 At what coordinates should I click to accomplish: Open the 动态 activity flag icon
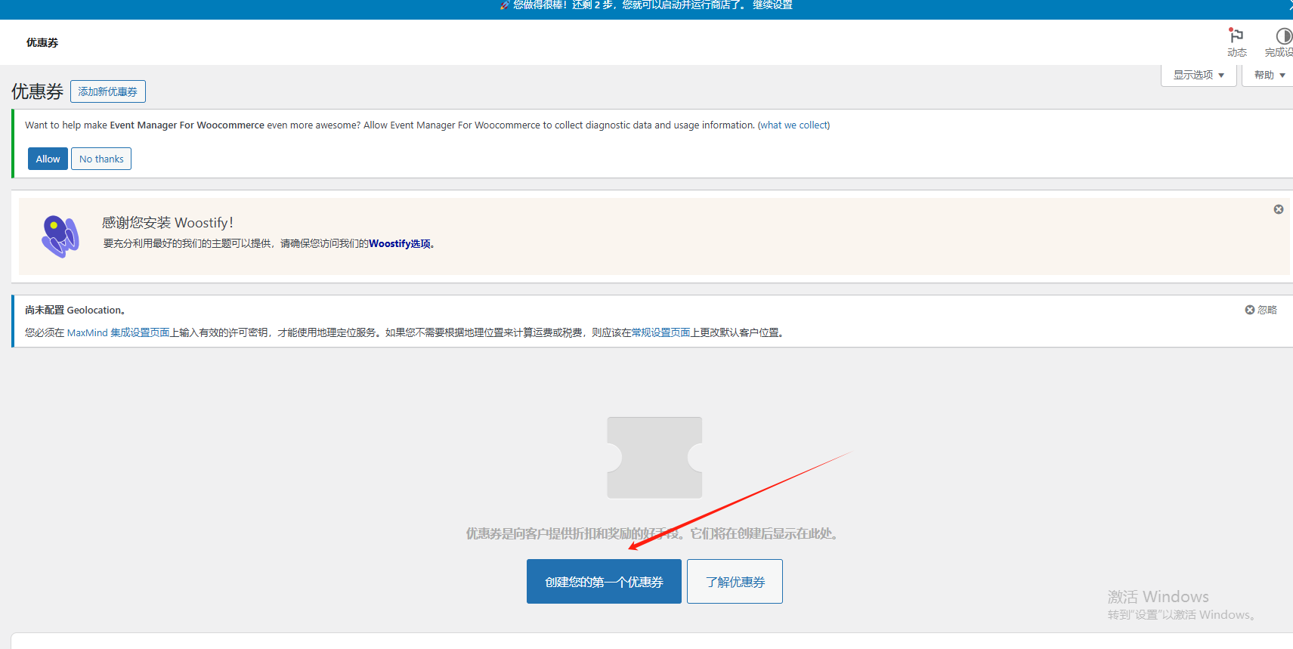pyautogui.click(x=1236, y=42)
